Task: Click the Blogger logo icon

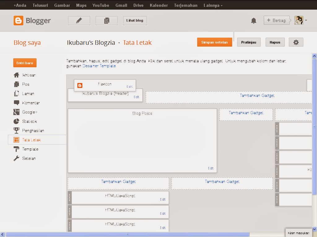Action: click(x=18, y=21)
